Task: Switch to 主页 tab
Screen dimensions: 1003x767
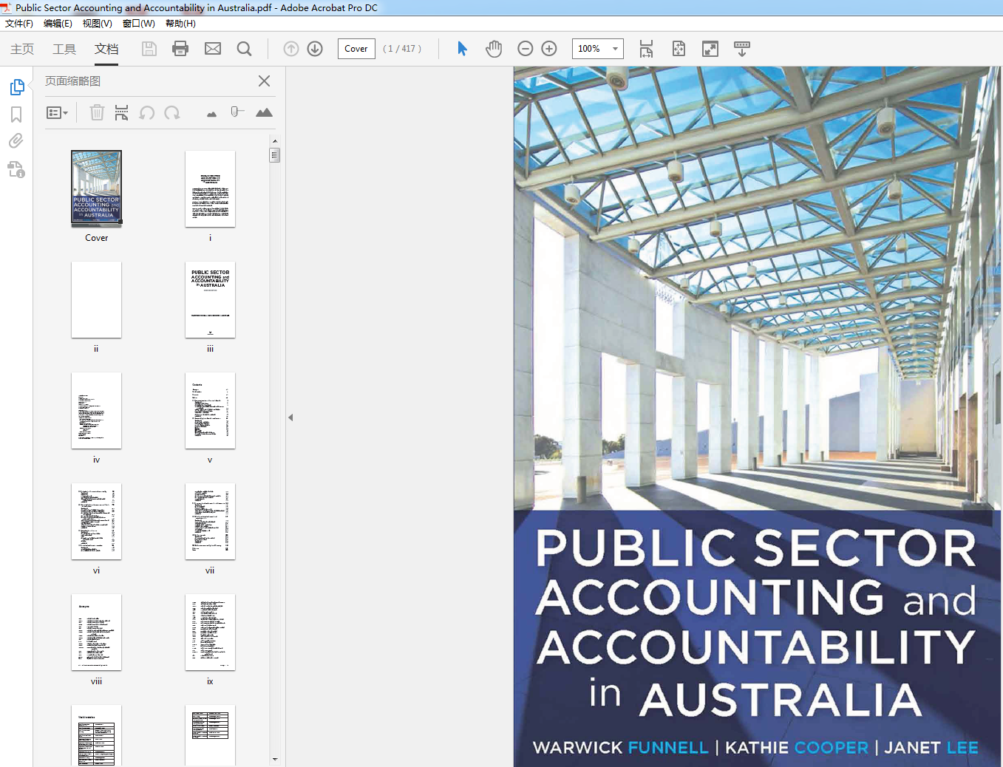Action: (22, 49)
